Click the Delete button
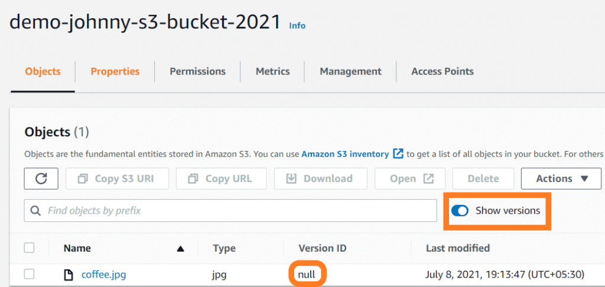Screen dimensions: 605x287 click(483, 178)
